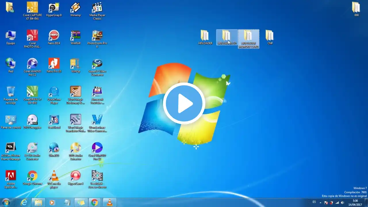Click the red plug tray icon
The height and width of the screenshot is (207, 368).
331,203
